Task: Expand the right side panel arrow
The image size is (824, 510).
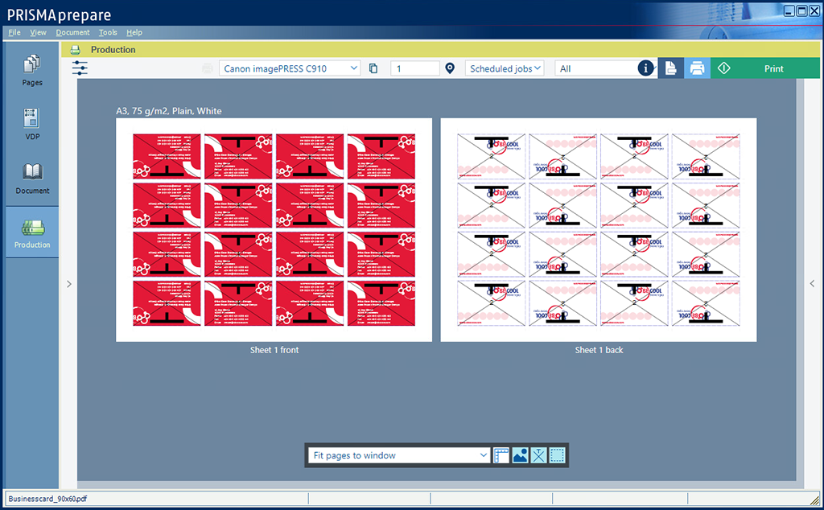Action: coord(812,284)
